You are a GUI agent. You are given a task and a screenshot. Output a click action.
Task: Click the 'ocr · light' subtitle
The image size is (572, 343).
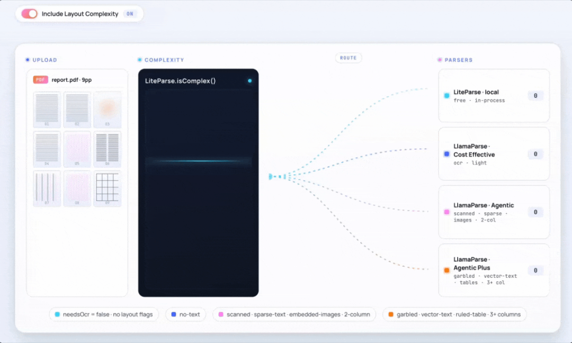point(470,163)
